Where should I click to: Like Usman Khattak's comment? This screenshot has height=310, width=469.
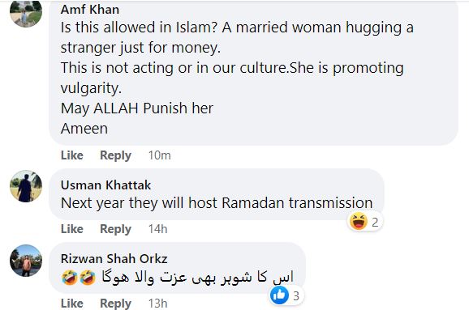[x=72, y=229]
